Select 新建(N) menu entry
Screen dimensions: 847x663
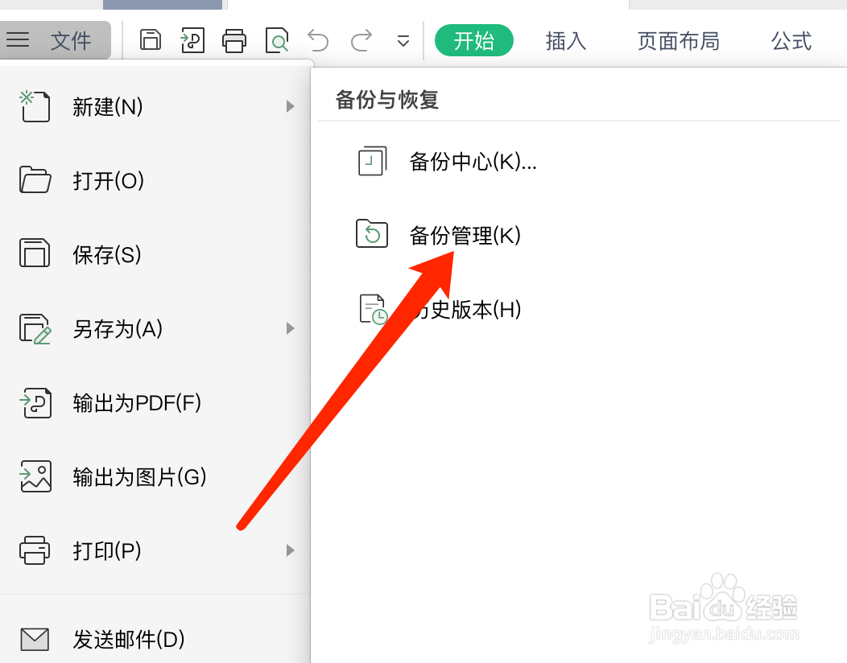(x=155, y=106)
